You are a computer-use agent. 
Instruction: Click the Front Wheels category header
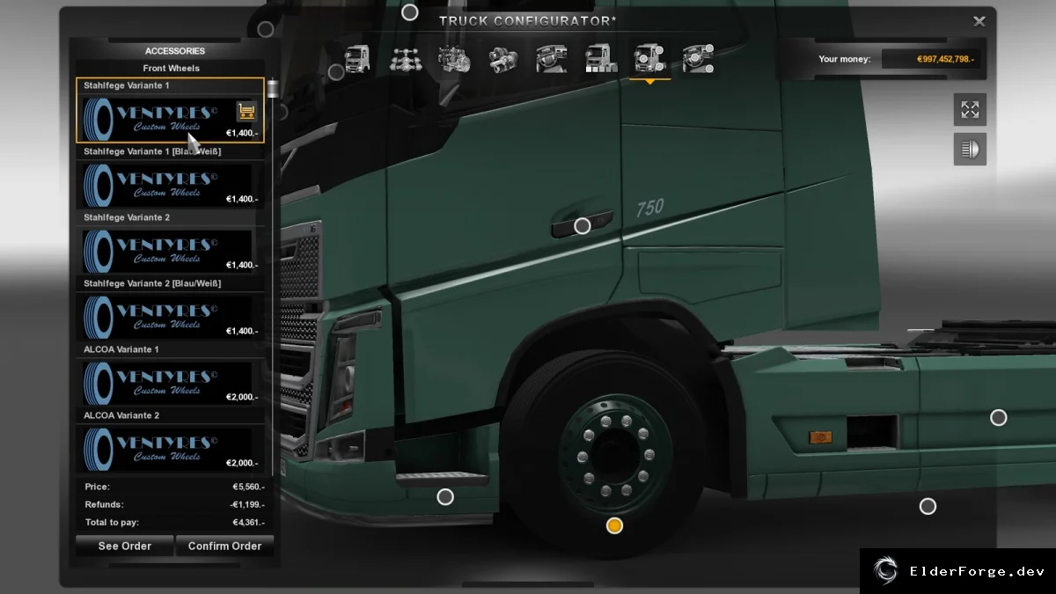click(172, 68)
